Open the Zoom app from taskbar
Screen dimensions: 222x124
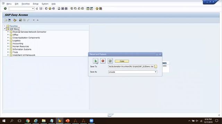(x=92, y=121)
